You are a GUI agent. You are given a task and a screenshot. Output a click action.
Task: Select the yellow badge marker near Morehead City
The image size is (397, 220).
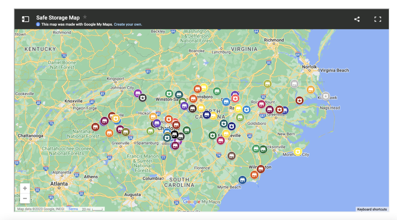[x=298, y=152]
